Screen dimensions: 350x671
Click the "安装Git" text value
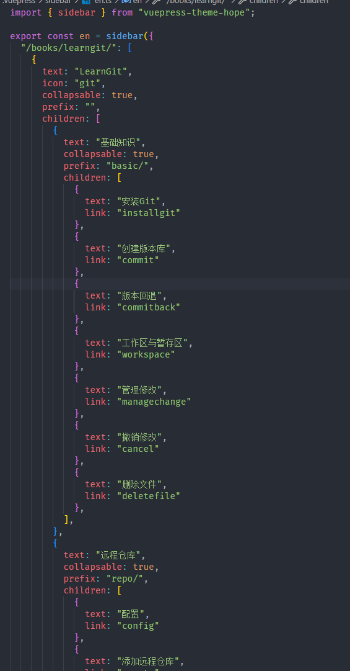[x=139, y=201]
